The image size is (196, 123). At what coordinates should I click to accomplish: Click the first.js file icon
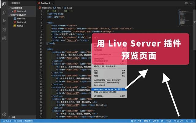15,26
